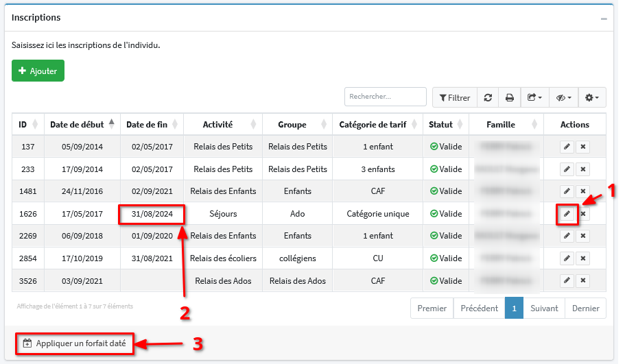Delete inscription 2854 Relais des écoliers
The height and width of the screenshot is (364, 625).
pos(582,258)
